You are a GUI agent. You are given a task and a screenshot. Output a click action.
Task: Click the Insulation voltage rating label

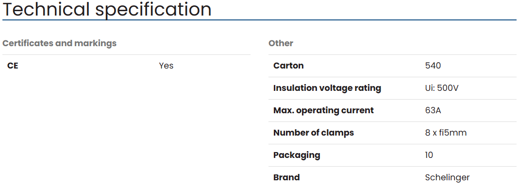tap(327, 88)
